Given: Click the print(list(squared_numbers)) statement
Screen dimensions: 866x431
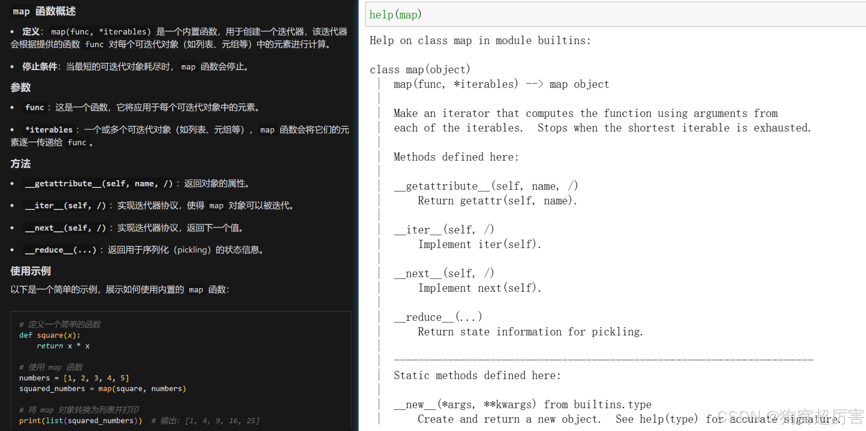Looking at the screenshot, I should (x=80, y=420).
